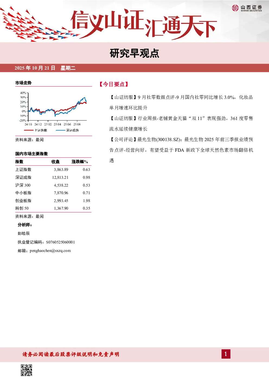Click the change value 0.63

[87, 170]
